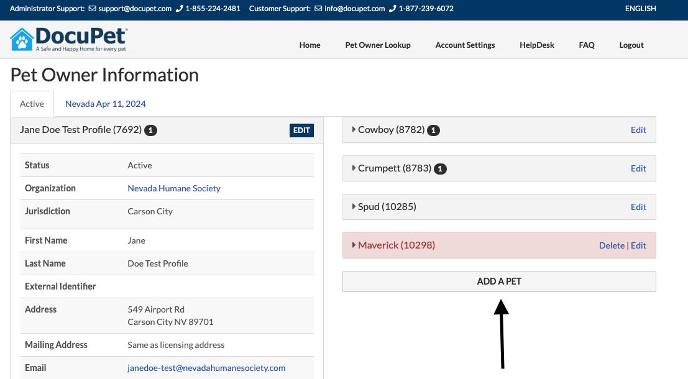Click the badge next to Cowboy (8782)
688x379 pixels.
(434, 130)
